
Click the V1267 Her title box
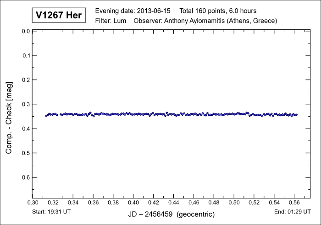point(58,15)
